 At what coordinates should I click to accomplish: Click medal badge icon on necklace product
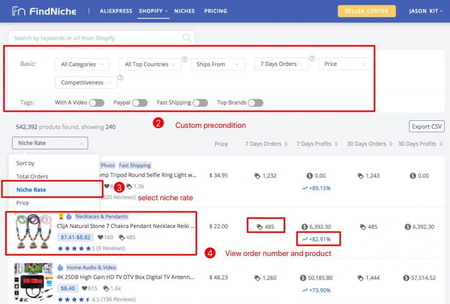click(61, 217)
